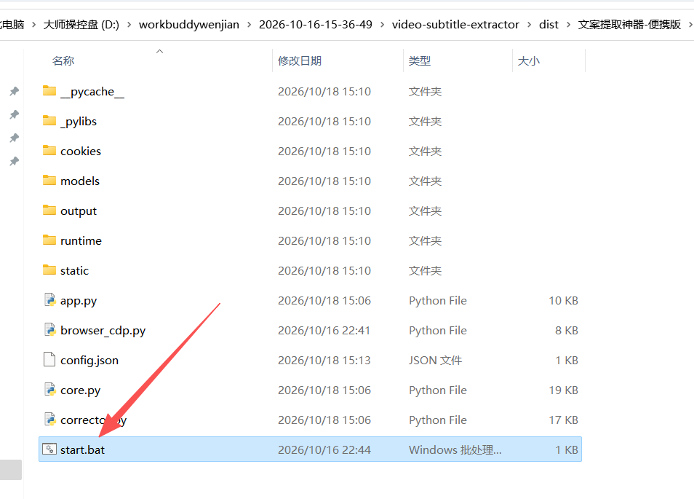The height and width of the screenshot is (499, 694).
Task: Expand chevron after 文案提取神器-便携版 breadcrumb
Action: pyautogui.click(x=690, y=25)
